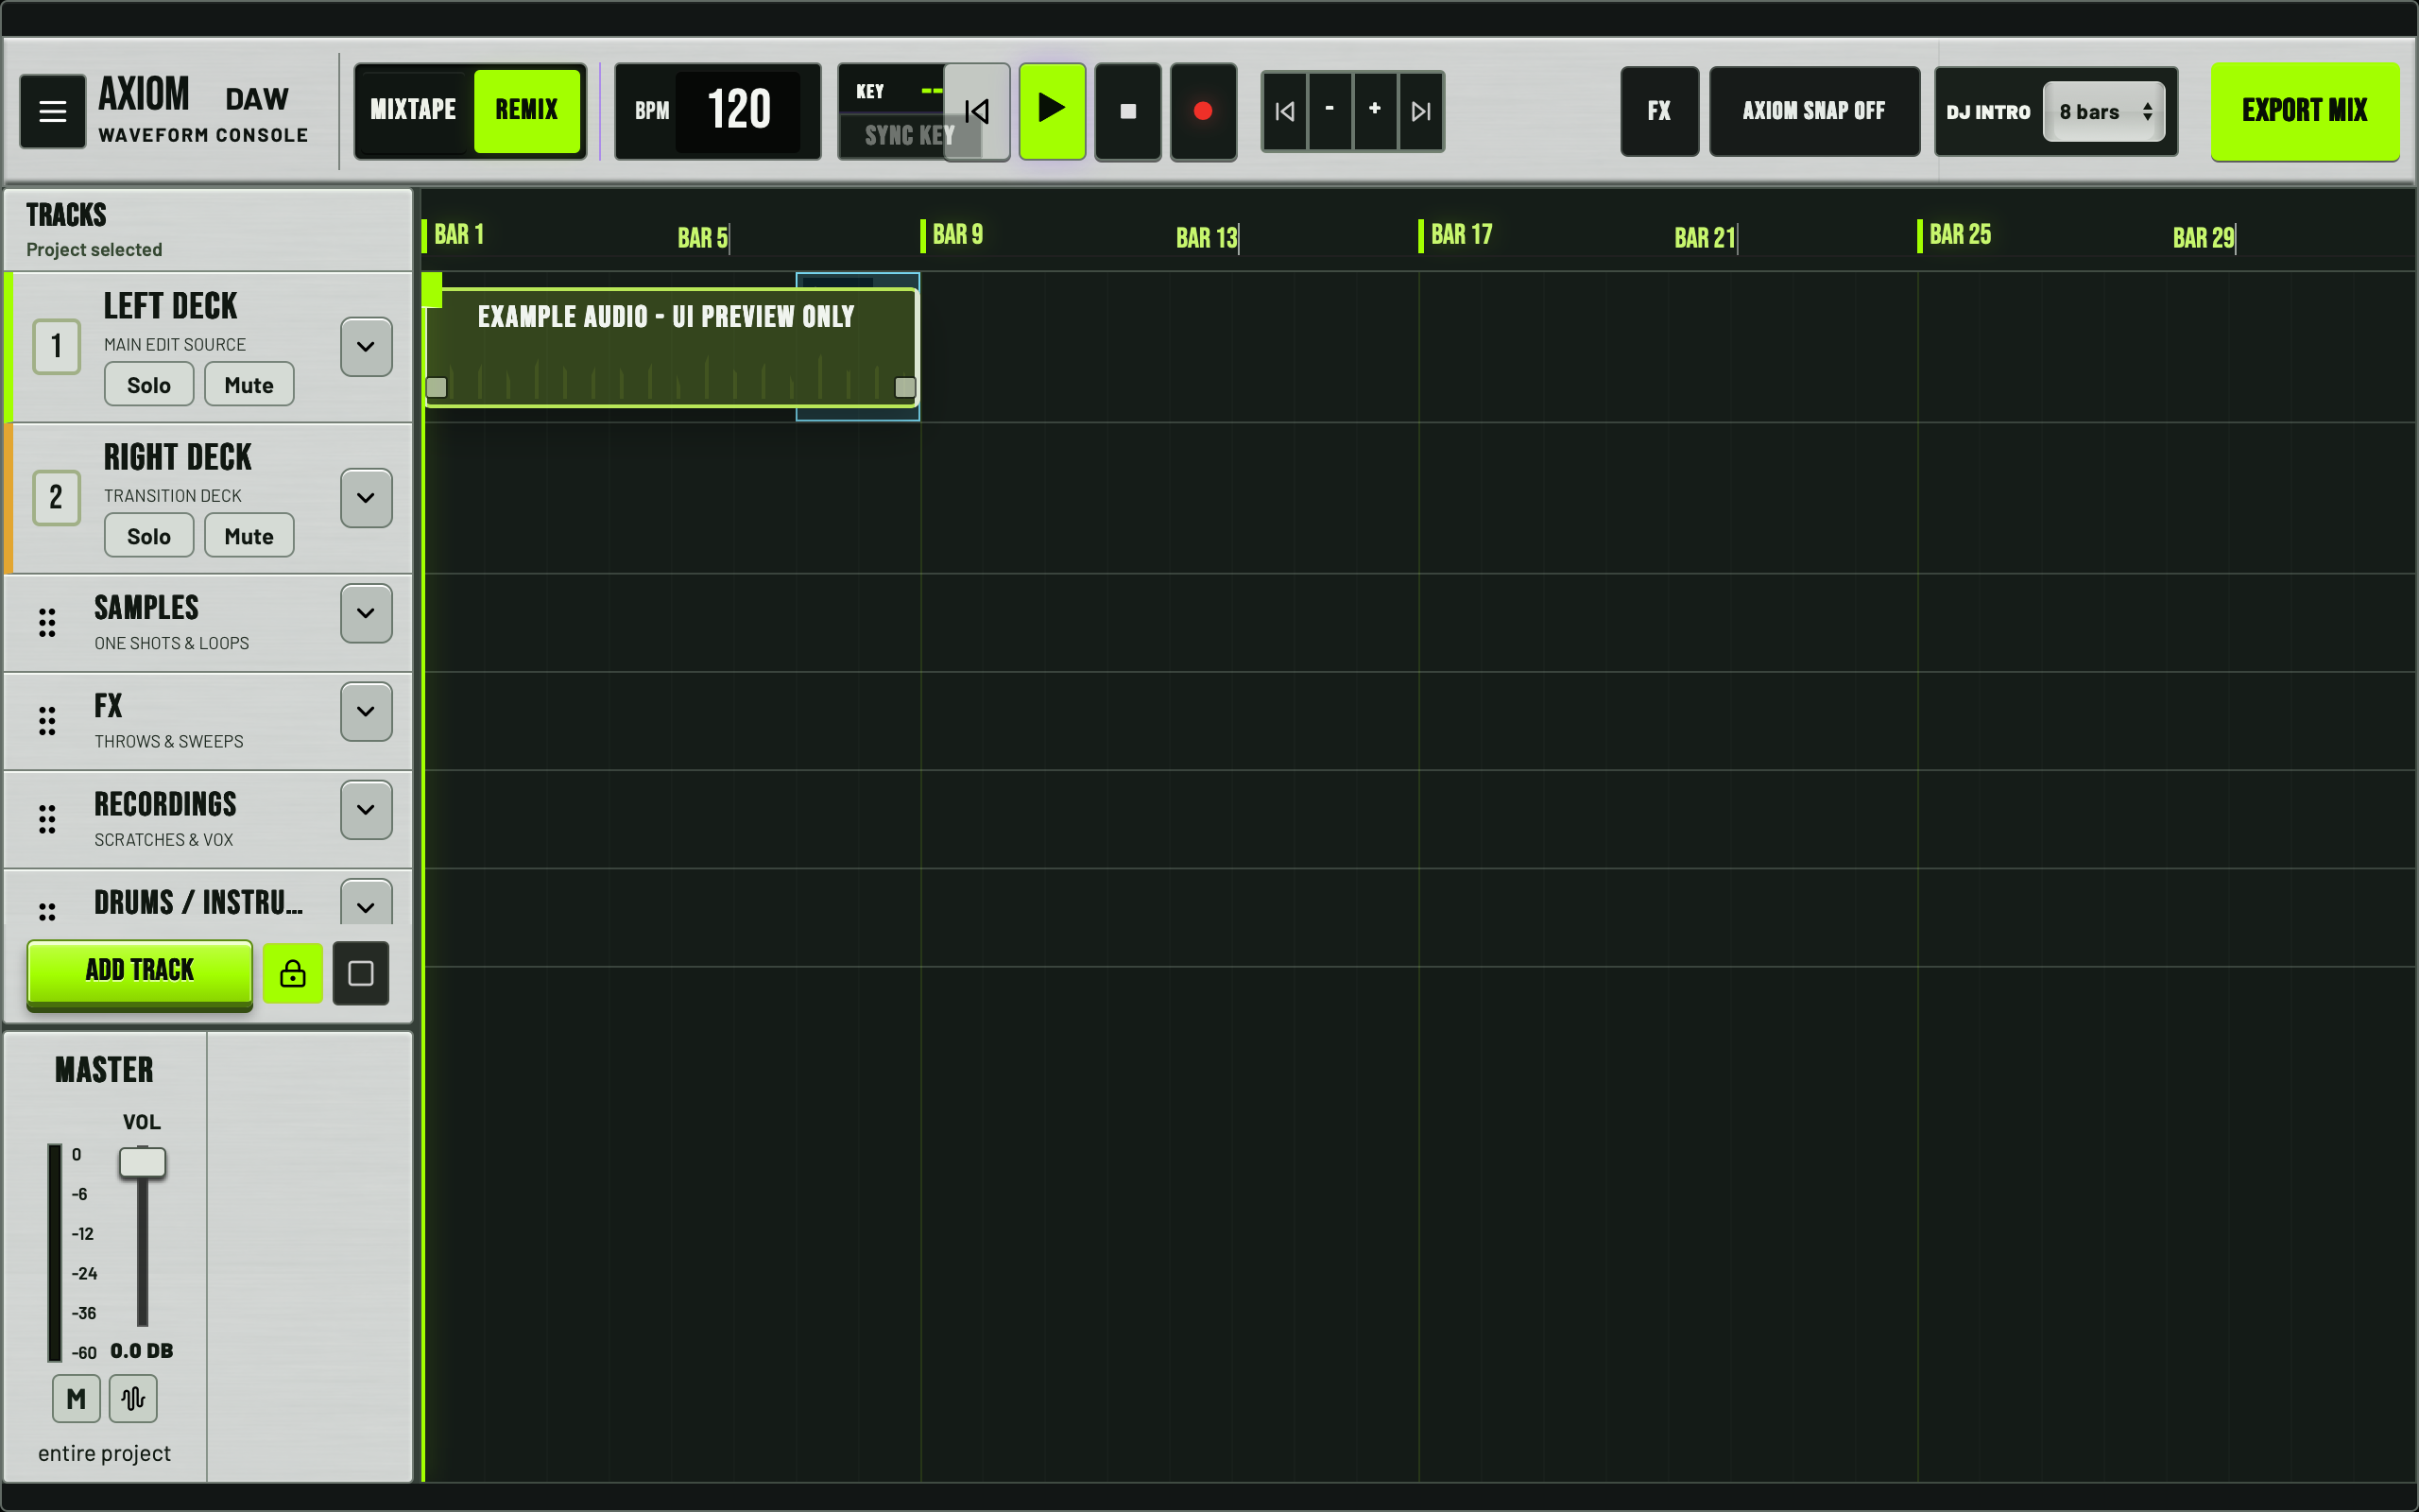This screenshot has height=1512, width=2419.
Task: Solo the Left Deck track
Action: (x=149, y=385)
